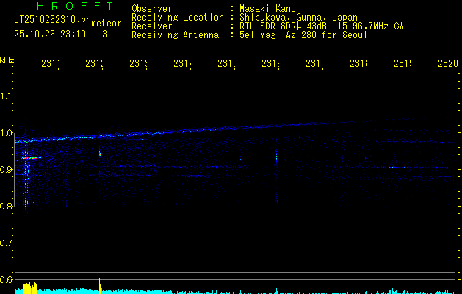Select 'Shibukawa, Gunma, Japan' location text
Viewport: 462px width, 294px height.
(298, 18)
